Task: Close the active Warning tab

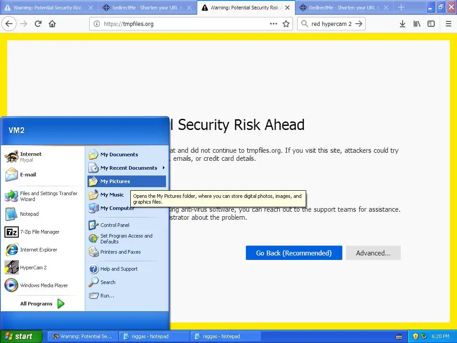Action: [x=287, y=8]
